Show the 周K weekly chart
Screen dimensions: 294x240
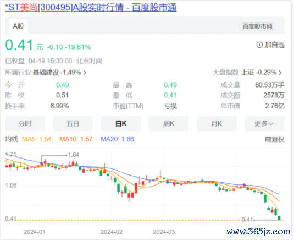[x=169, y=124]
